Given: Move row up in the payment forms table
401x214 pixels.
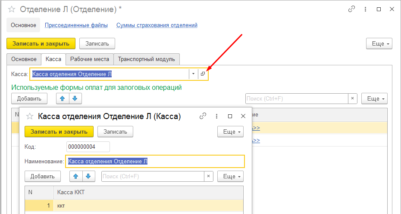Looking at the screenshot, I should 63,99.
